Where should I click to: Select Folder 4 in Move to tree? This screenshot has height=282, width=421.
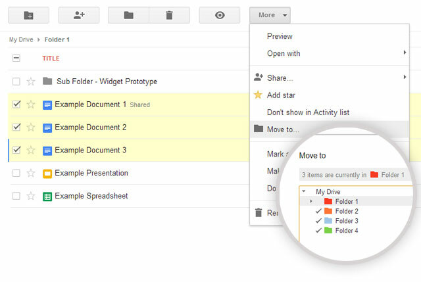(347, 231)
